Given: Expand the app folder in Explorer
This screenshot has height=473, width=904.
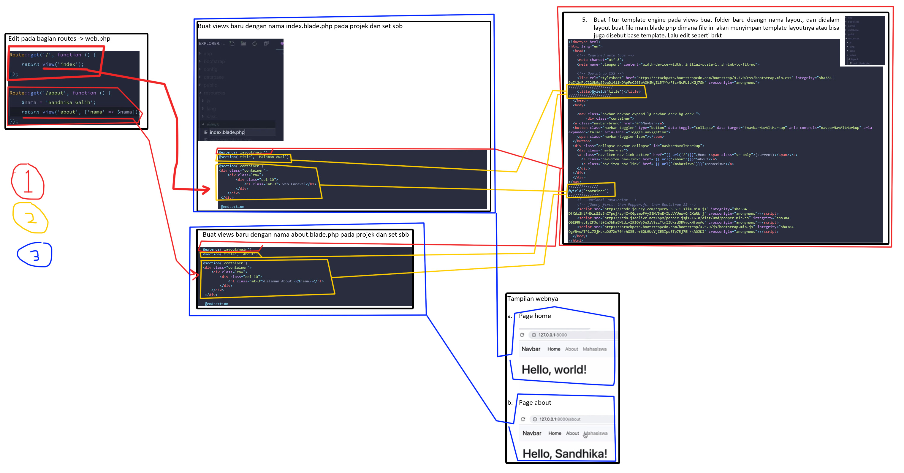Looking at the screenshot, I should [x=208, y=54].
